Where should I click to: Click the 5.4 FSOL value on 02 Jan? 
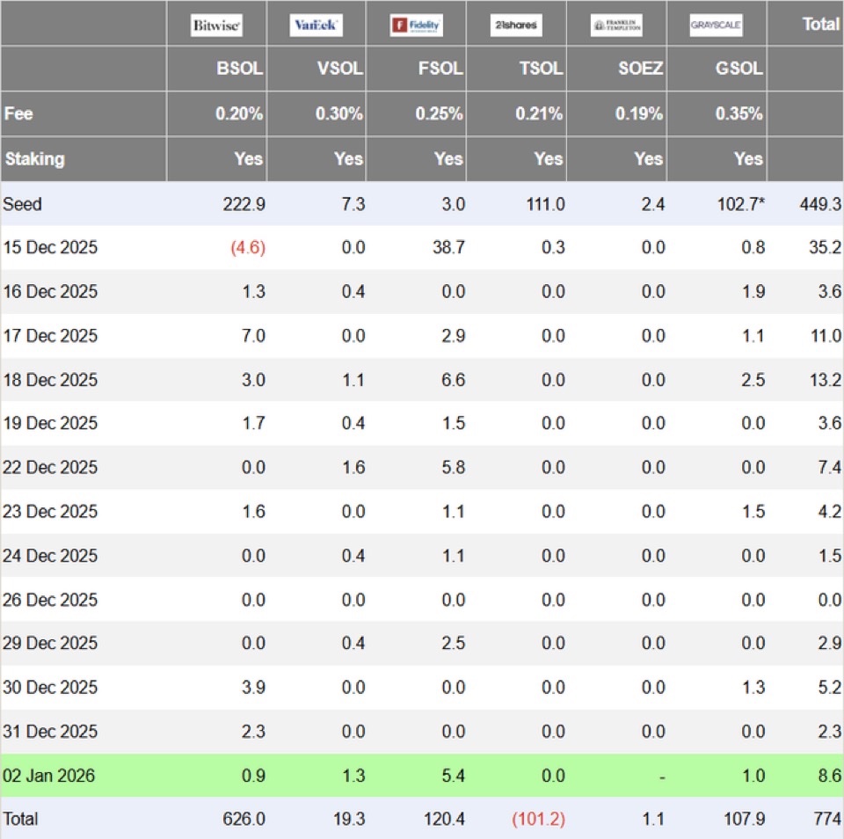point(454,776)
